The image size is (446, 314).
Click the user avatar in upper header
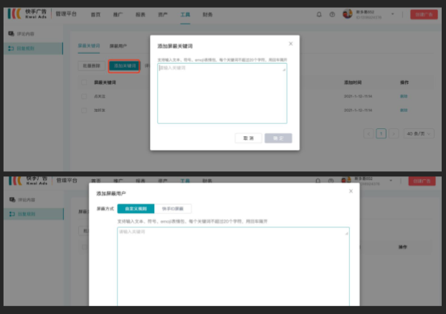pyautogui.click(x=348, y=14)
